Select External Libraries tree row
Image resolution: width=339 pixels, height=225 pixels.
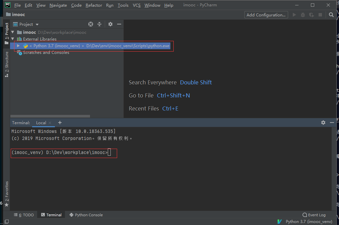click(x=67, y=39)
